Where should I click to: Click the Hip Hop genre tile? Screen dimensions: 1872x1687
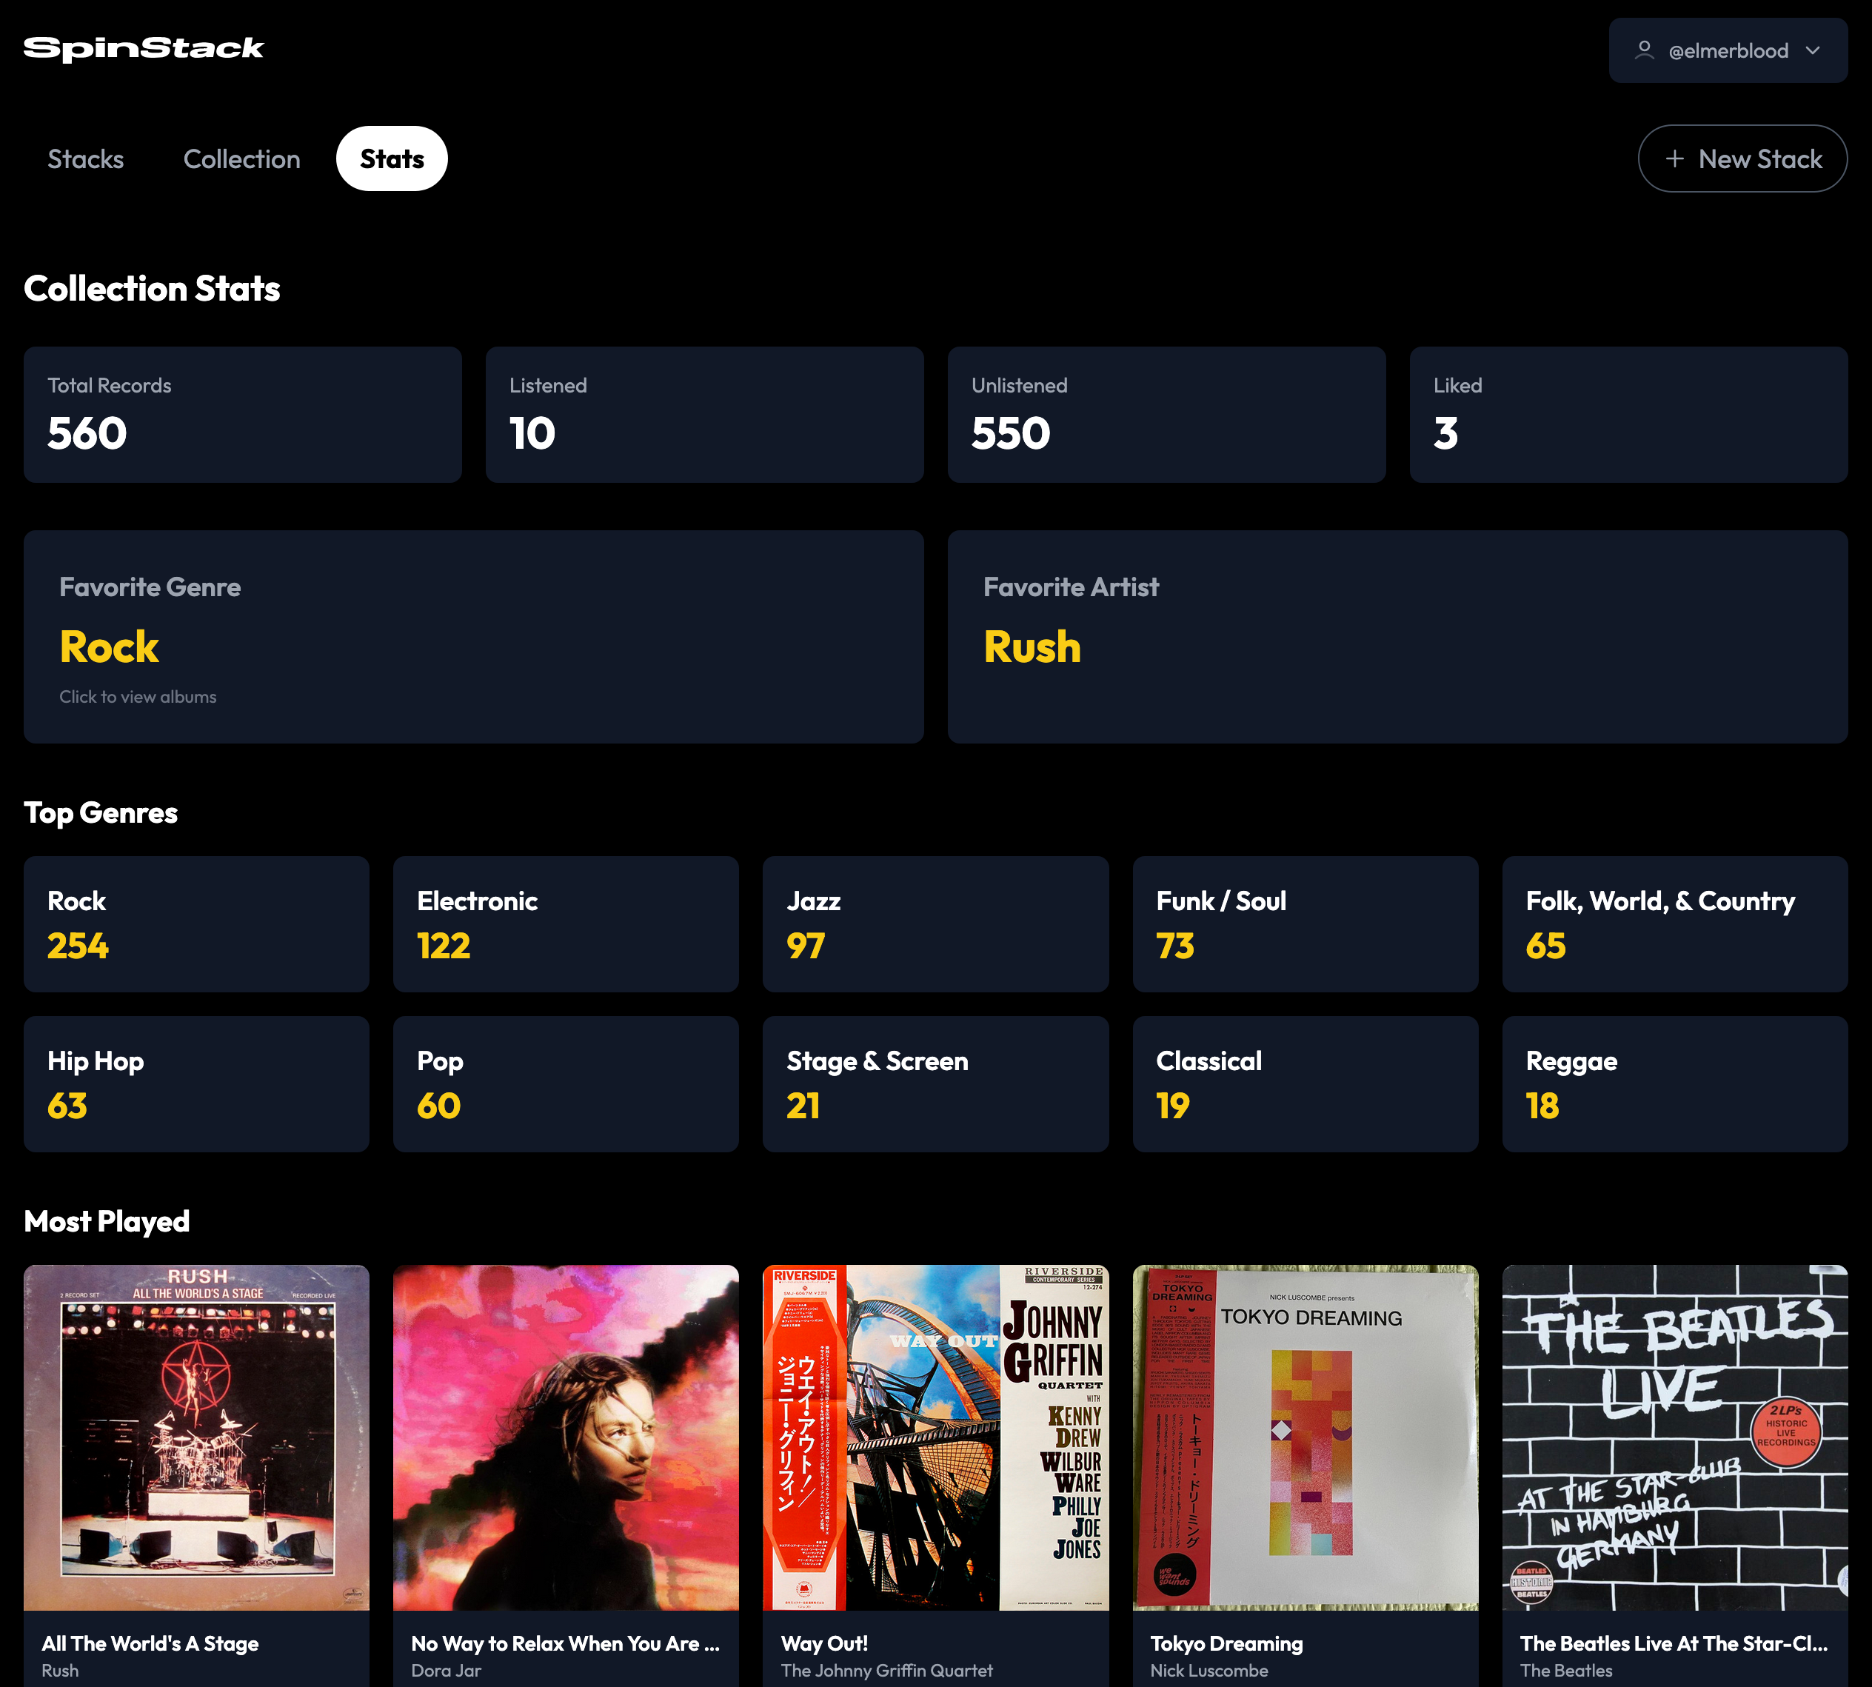click(x=195, y=1083)
